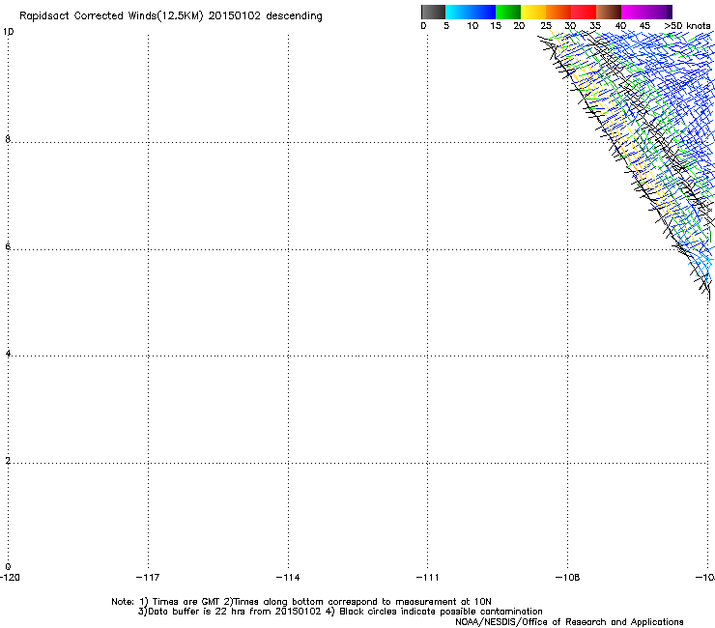Select the yellow 20-25 knots legend swatch

pyautogui.click(x=533, y=12)
